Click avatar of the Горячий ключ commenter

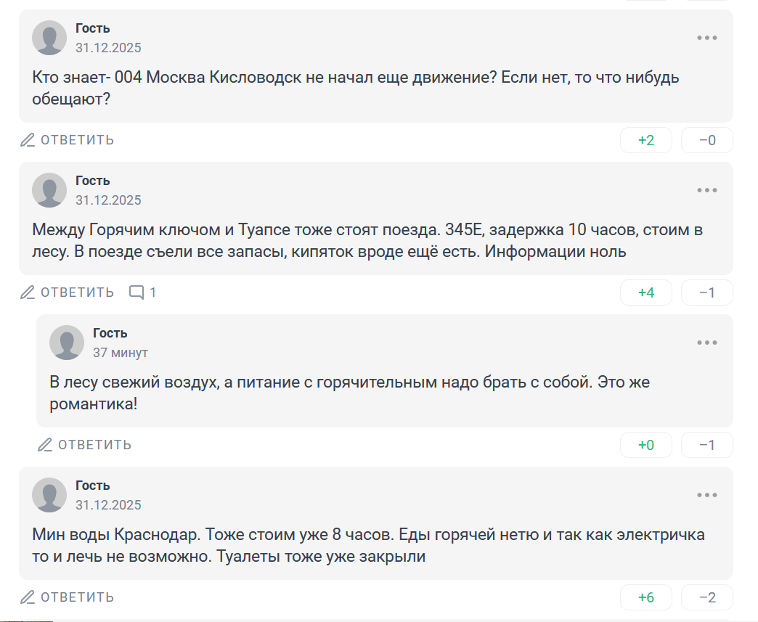49,190
